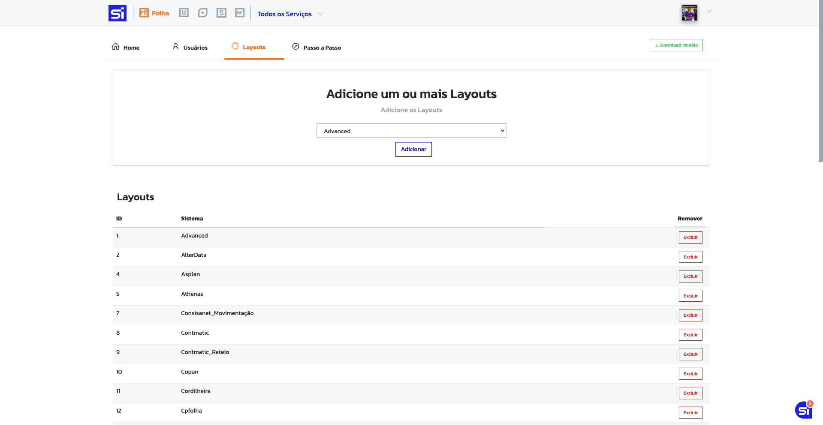Remove the Contmatic_Rateio layout row
The width and height of the screenshot is (823, 425).
(x=690, y=354)
